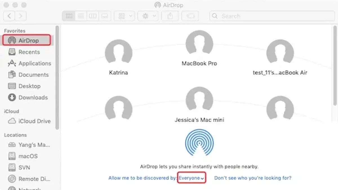The image size is (338, 190).
Task: Select AirDrop in the sidebar
Action: click(27, 40)
